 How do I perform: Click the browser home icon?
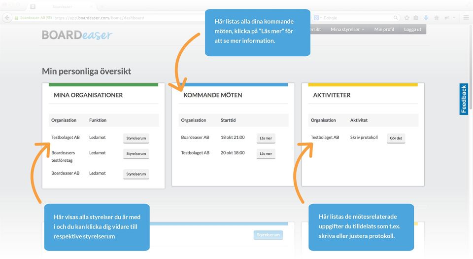point(436,18)
